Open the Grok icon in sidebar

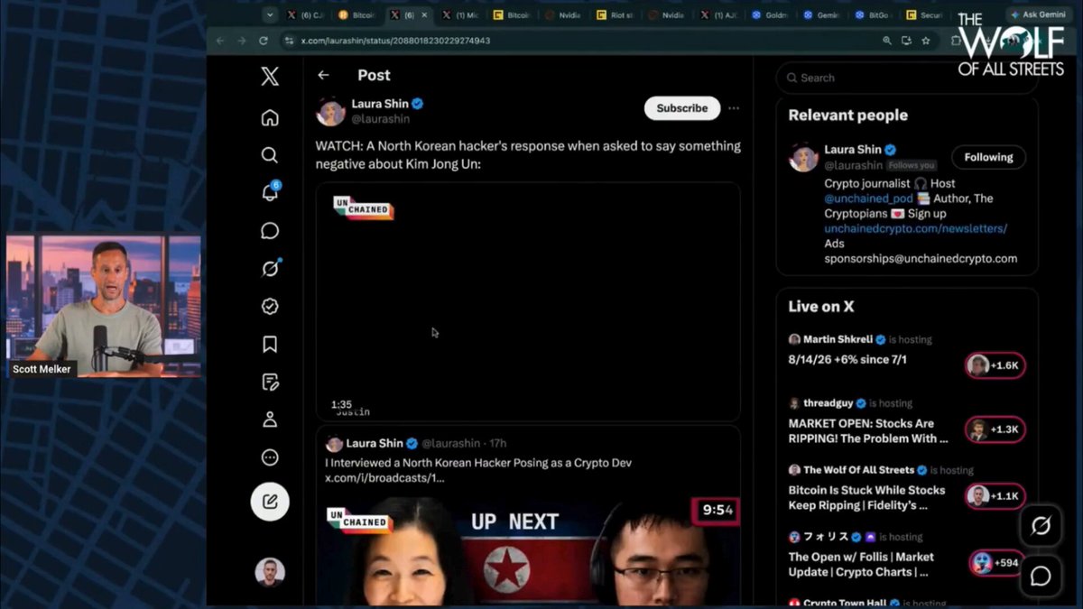click(270, 269)
